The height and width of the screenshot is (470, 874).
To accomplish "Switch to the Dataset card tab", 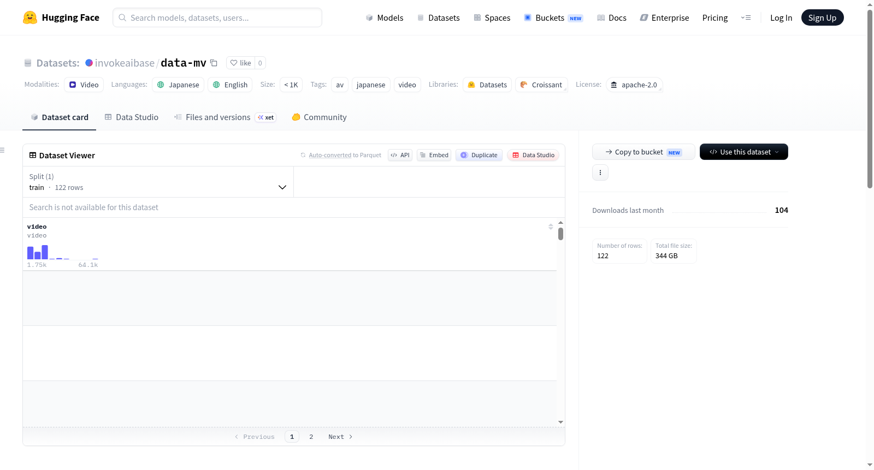I will pos(60,117).
